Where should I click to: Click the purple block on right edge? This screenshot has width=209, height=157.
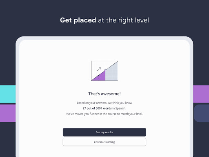pyautogui.click(x=201, y=94)
